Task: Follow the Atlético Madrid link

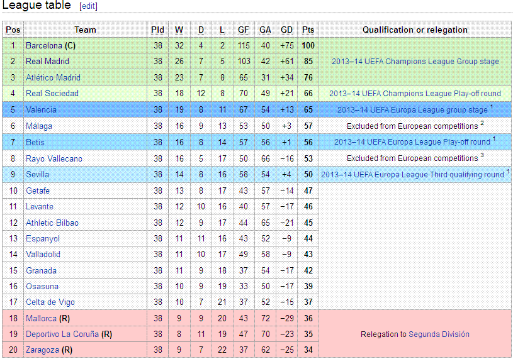Action: click(x=53, y=77)
